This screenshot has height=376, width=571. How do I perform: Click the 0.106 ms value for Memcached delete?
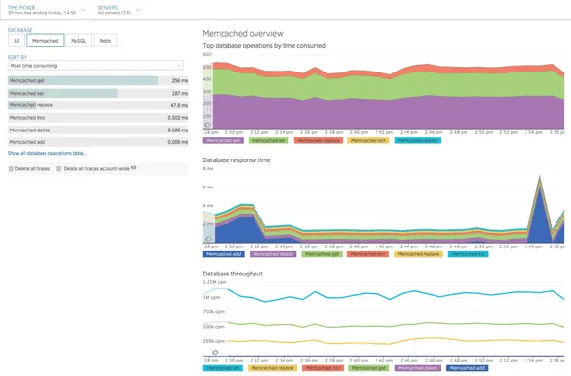point(178,130)
